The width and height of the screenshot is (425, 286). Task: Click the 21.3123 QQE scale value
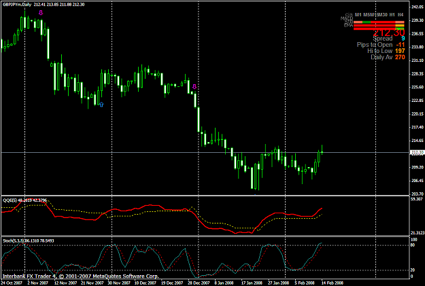pos(418,232)
